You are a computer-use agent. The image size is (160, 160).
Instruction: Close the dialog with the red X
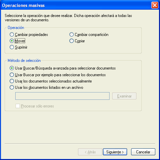point(155,5)
